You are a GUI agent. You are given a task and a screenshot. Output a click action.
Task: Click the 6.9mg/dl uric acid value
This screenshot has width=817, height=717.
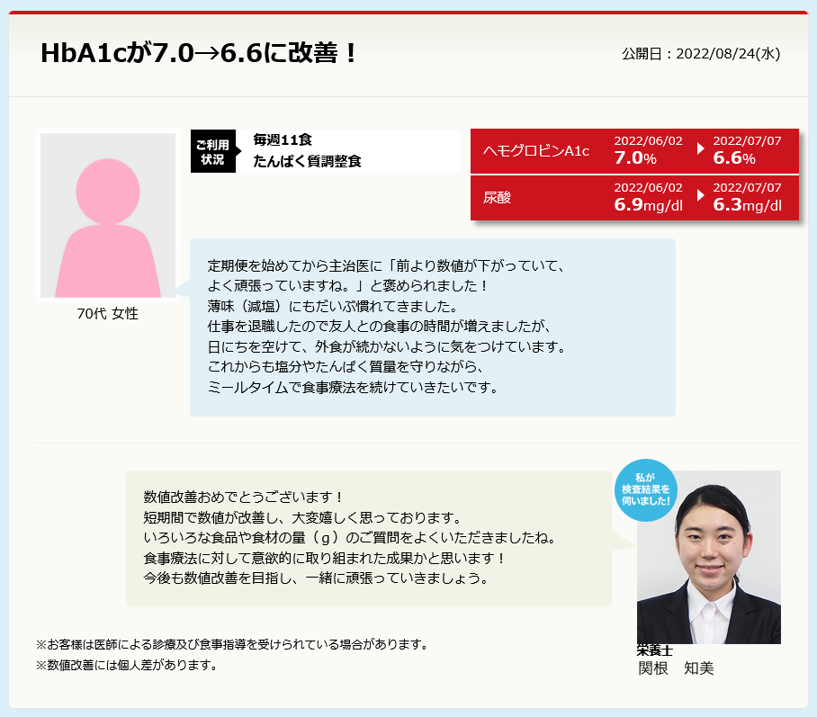648,205
